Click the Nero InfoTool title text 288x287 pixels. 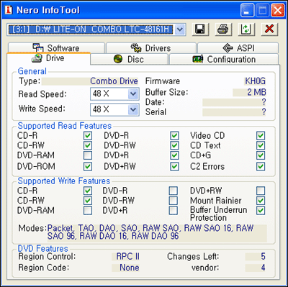click(x=48, y=10)
